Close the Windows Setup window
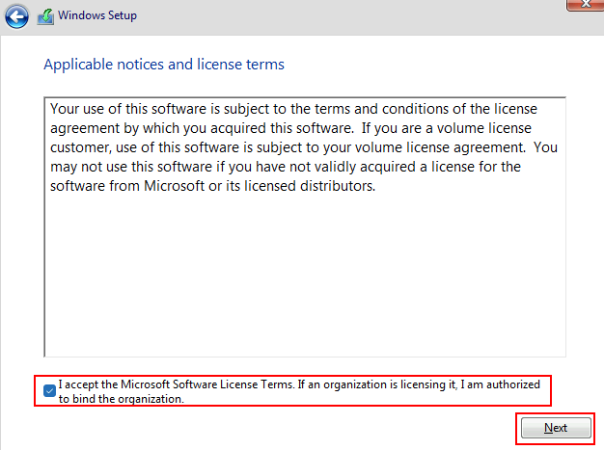This screenshot has width=604, height=450. (585, 5)
